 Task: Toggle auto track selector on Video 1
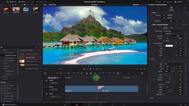pos(53,90)
